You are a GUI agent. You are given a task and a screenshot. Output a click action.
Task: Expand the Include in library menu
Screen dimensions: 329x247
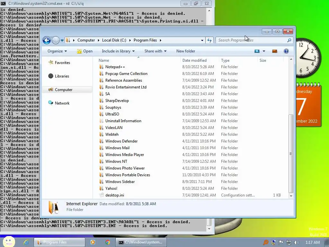coord(118,51)
